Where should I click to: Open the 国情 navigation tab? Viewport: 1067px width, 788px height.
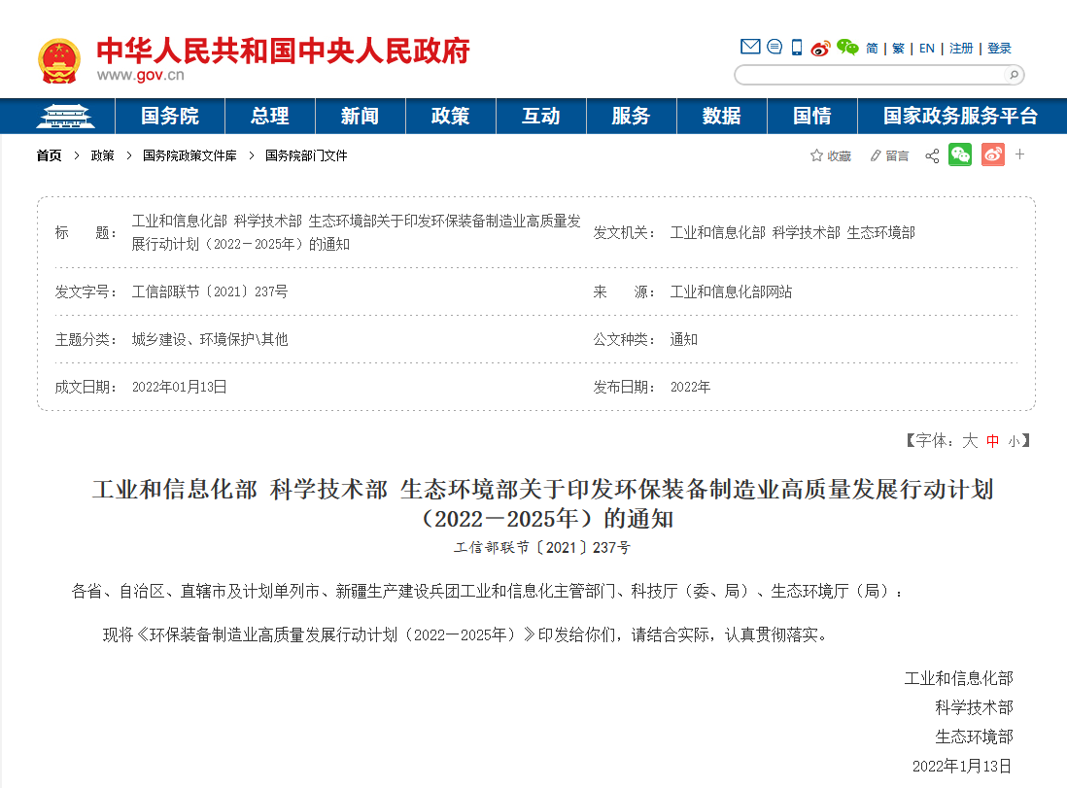pos(812,117)
